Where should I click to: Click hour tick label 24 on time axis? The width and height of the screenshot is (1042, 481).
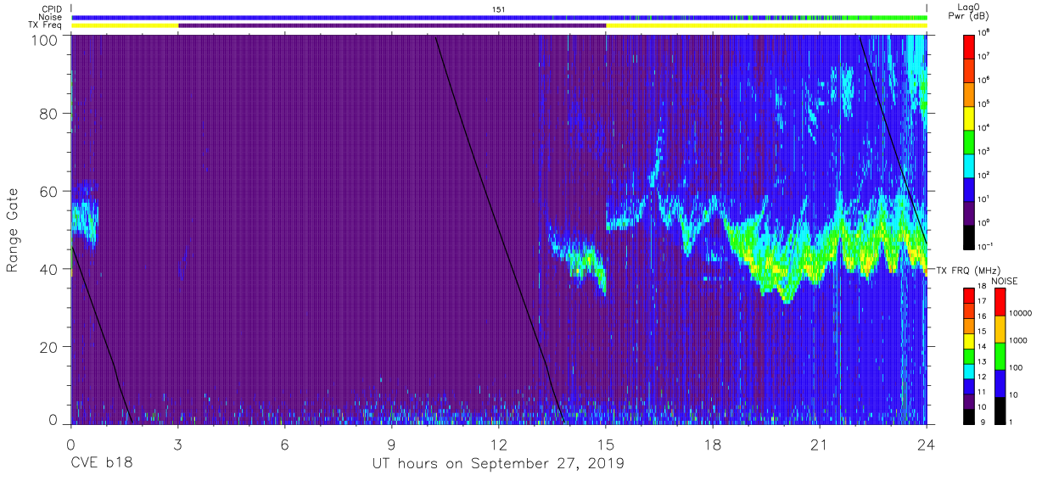pyautogui.click(x=927, y=445)
